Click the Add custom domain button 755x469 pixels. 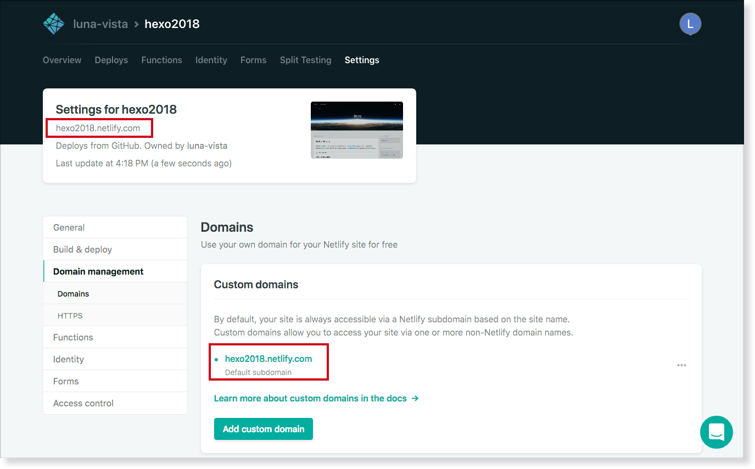263,429
